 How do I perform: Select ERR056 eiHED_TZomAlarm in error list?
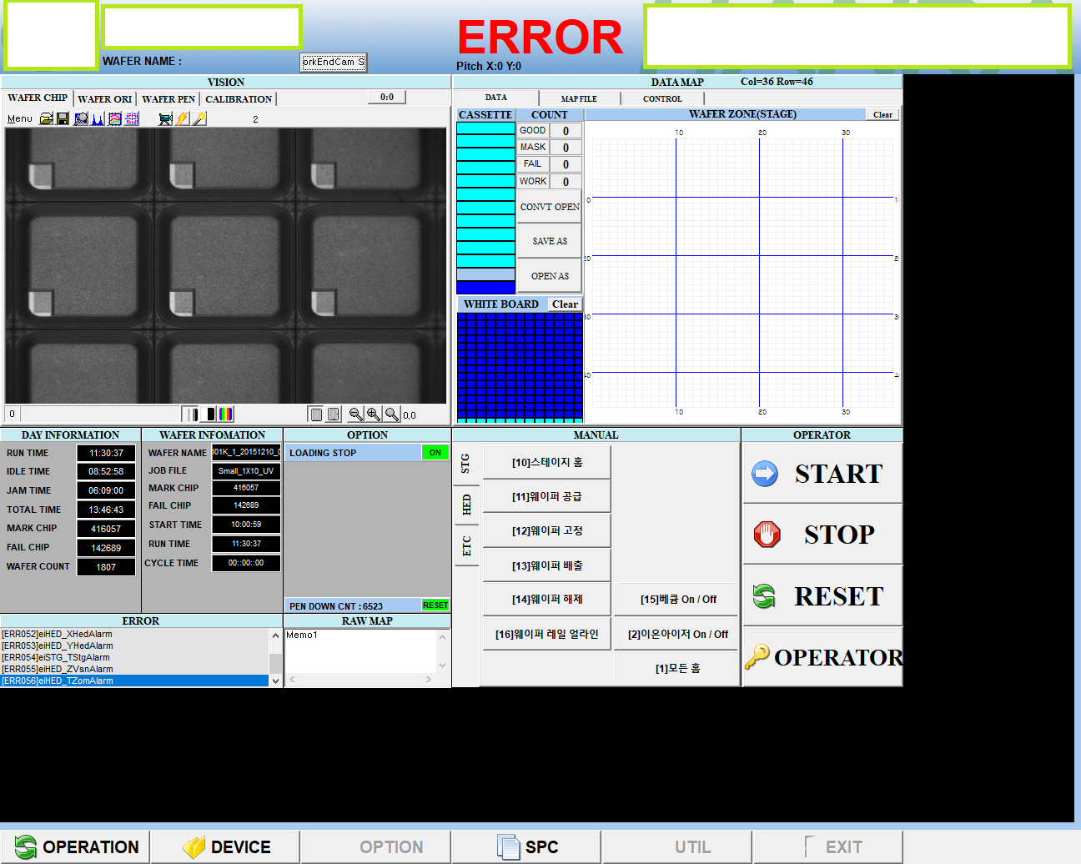tap(133, 681)
